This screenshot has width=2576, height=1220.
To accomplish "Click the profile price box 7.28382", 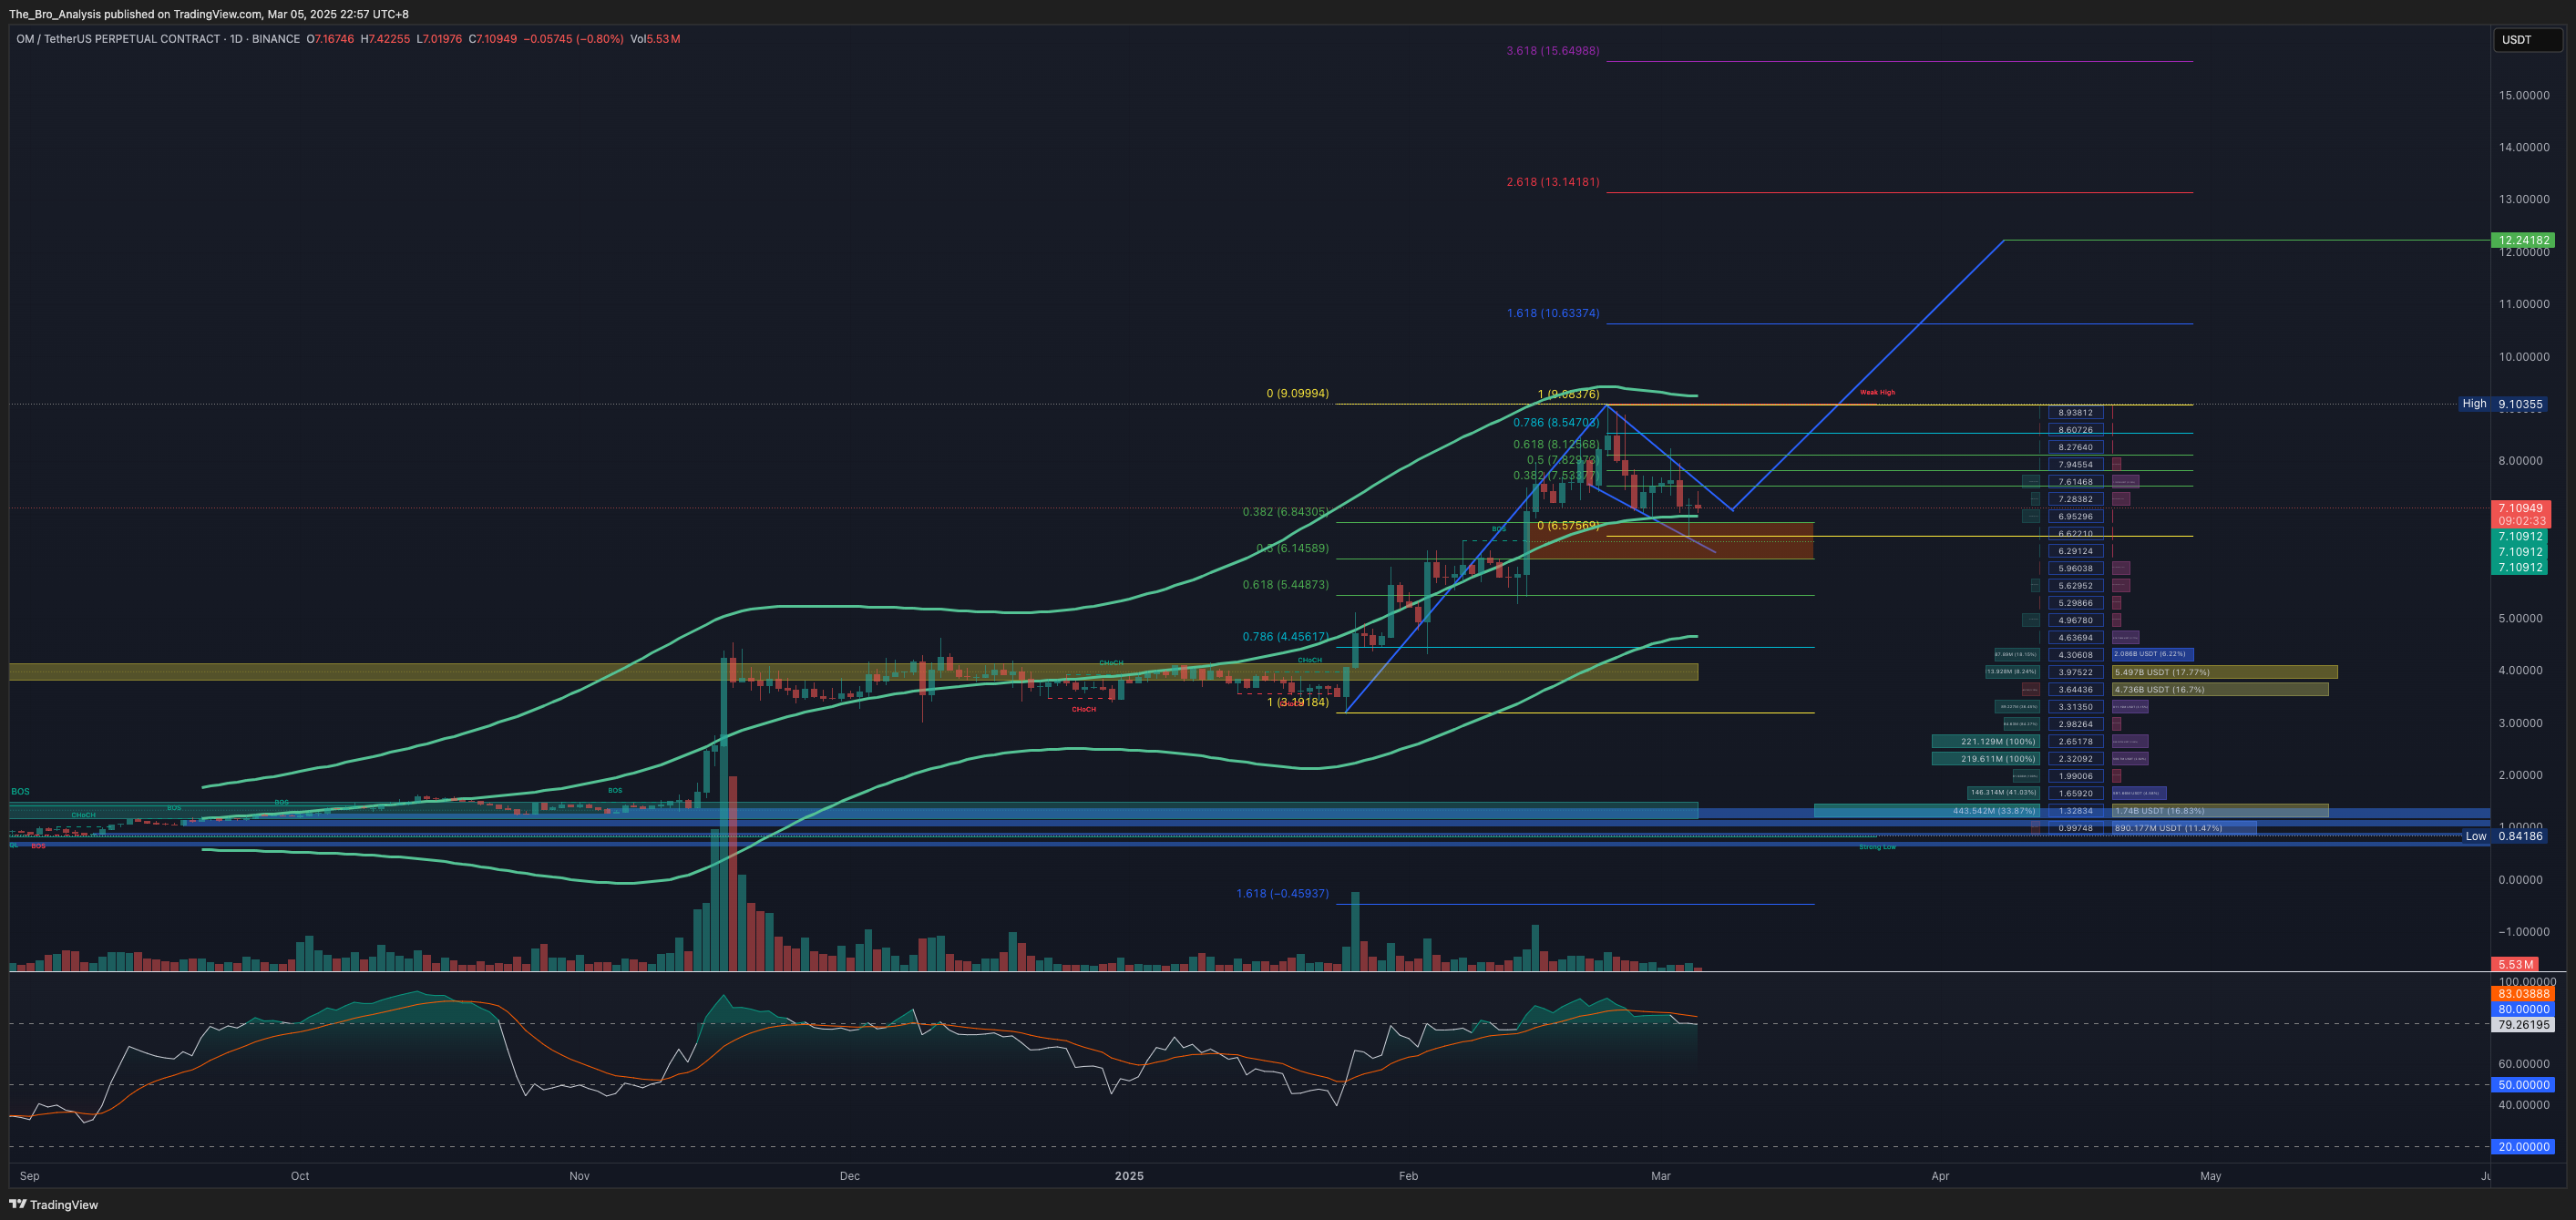I will point(2075,499).
